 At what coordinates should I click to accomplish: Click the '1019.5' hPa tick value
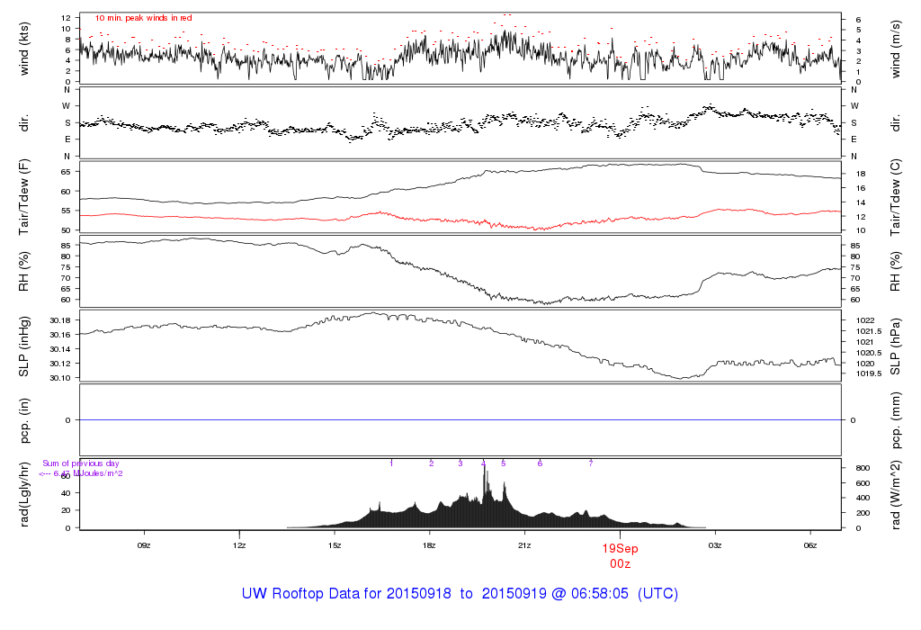click(x=869, y=373)
